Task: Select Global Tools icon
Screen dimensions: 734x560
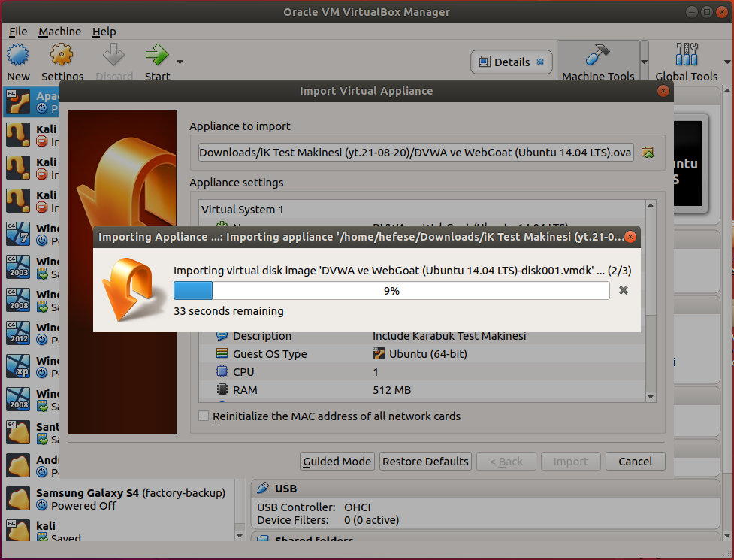Action: click(x=686, y=55)
